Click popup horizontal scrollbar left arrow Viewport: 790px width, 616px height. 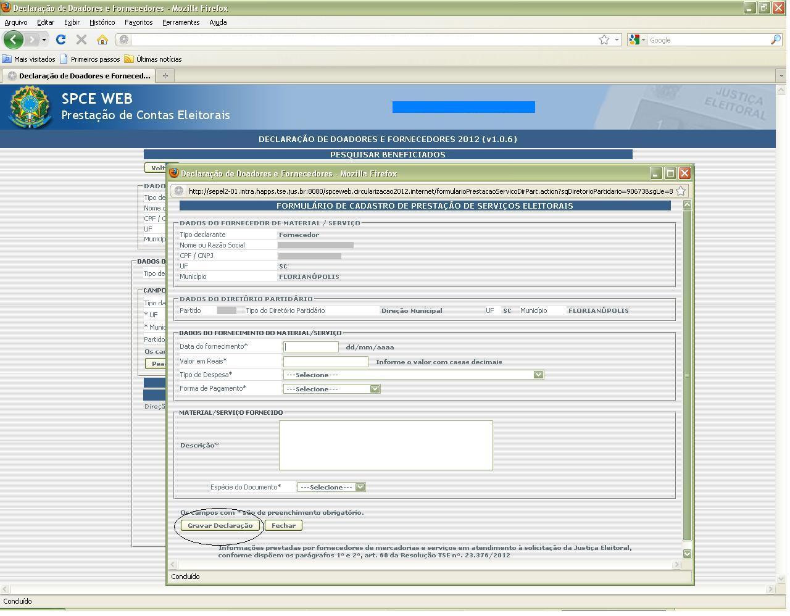(174, 564)
